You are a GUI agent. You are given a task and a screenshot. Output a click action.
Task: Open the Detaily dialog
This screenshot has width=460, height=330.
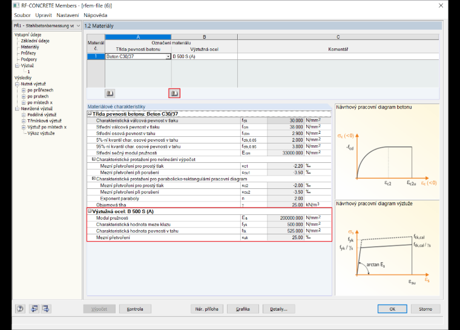point(278,309)
